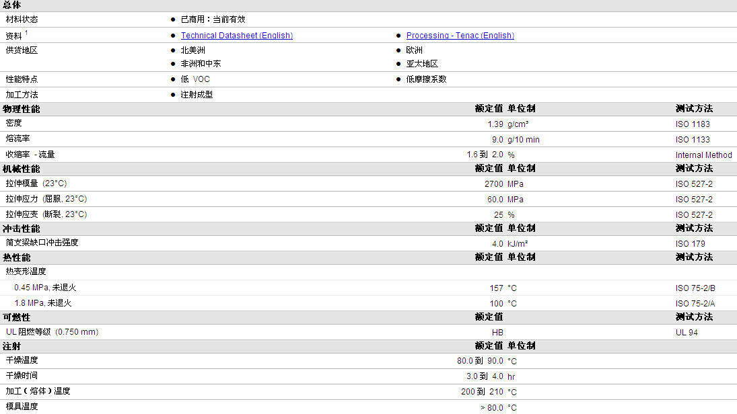Click the ISO 1183 test method

click(693, 124)
